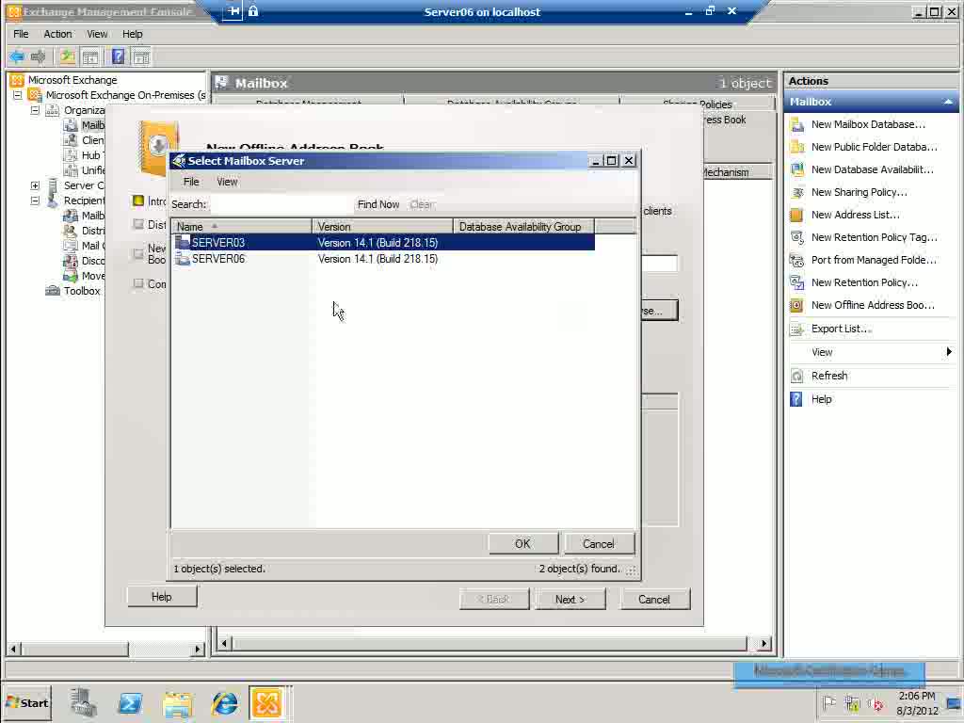Click the Forward arrow toolbar icon

point(38,57)
